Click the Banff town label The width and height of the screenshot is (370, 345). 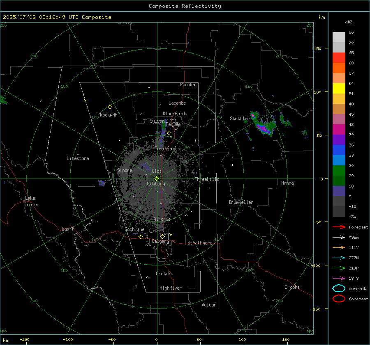68,228
